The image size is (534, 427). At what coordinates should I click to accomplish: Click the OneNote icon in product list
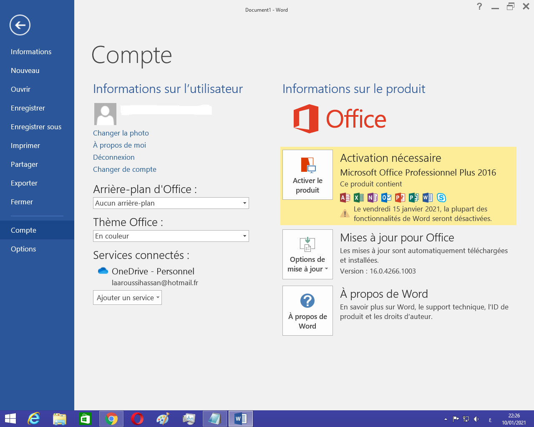pos(373,198)
